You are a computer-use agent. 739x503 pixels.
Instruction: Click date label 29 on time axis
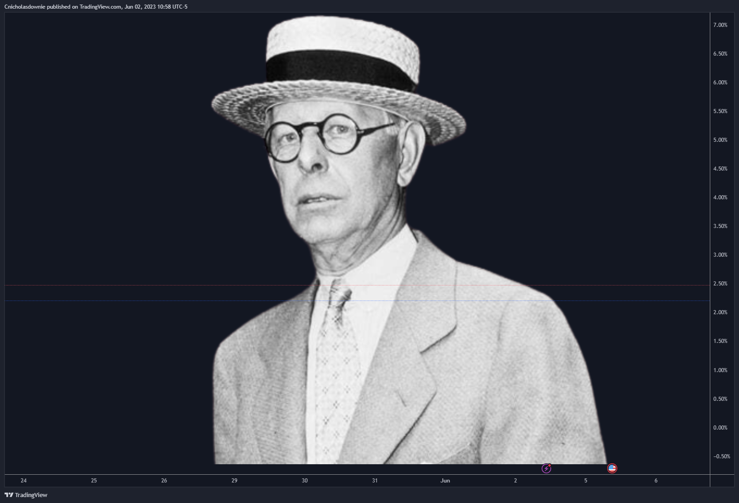[x=234, y=481]
